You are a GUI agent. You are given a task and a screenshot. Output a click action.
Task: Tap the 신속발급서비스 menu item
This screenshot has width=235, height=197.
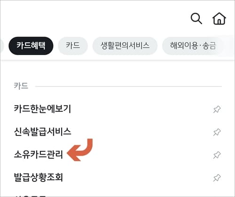(x=42, y=132)
